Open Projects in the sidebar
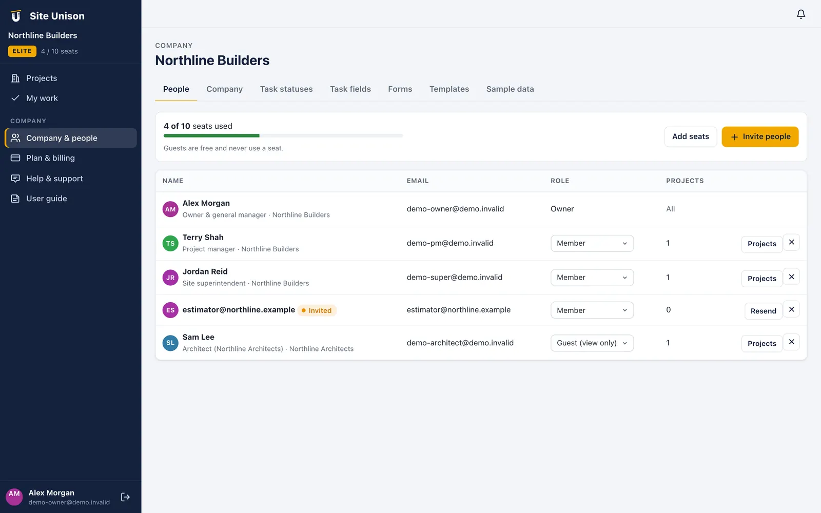Viewport: 821px width, 513px height. tap(71, 78)
